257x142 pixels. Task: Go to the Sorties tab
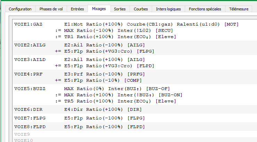120,9
